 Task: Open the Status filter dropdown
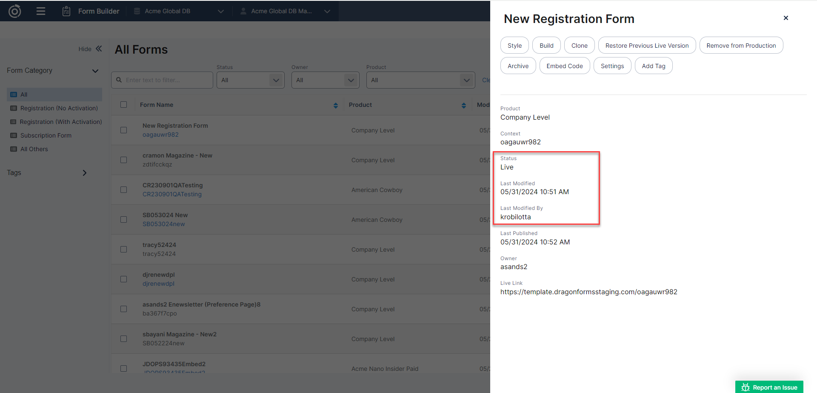tap(250, 80)
